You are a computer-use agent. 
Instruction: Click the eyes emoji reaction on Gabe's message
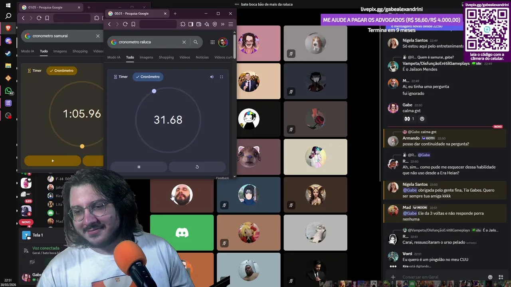coord(409,119)
